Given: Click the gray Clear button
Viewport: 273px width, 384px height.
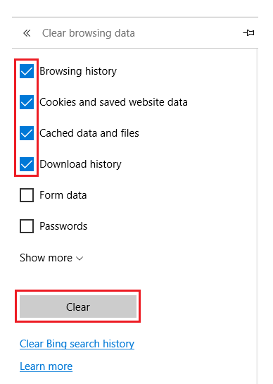Looking at the screenshot, I should click(x=78, y=306).
